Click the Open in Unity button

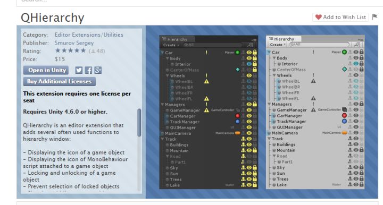(46, 70)
